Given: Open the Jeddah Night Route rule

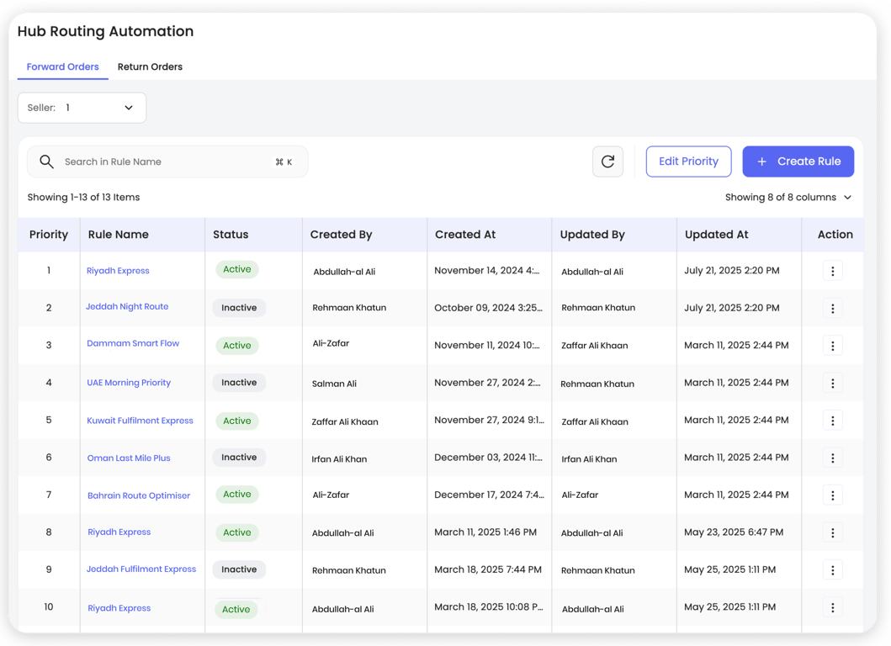Looking at the screenshot, I should click(127, 306).
